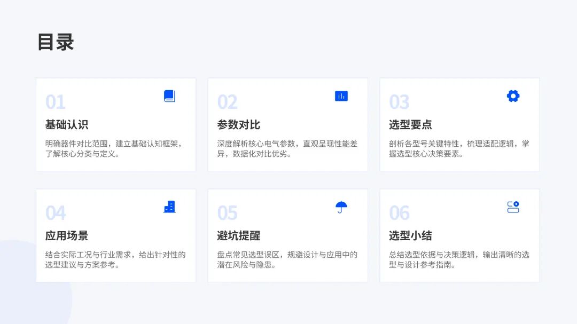Screen dimensions: 577x324
Task: Select the heading 选型小结
Action: coord(410,236)
